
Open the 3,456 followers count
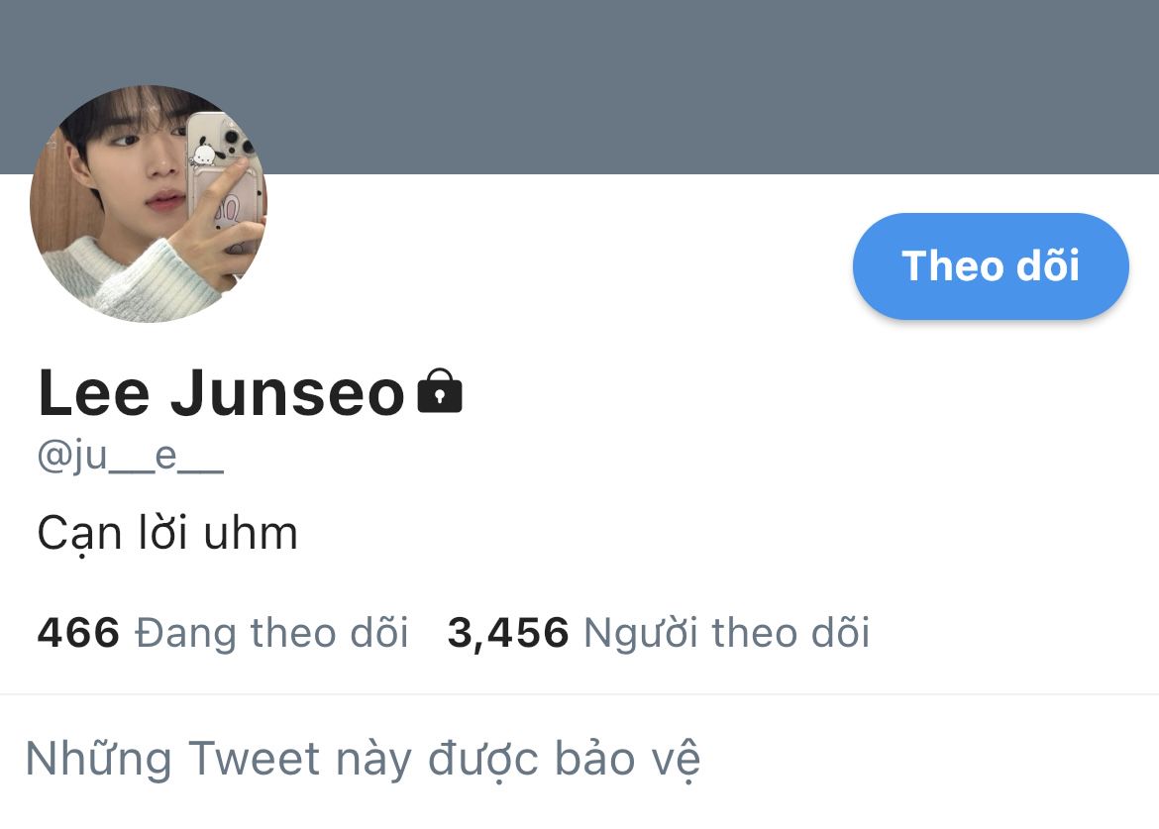tap(508, 633)
